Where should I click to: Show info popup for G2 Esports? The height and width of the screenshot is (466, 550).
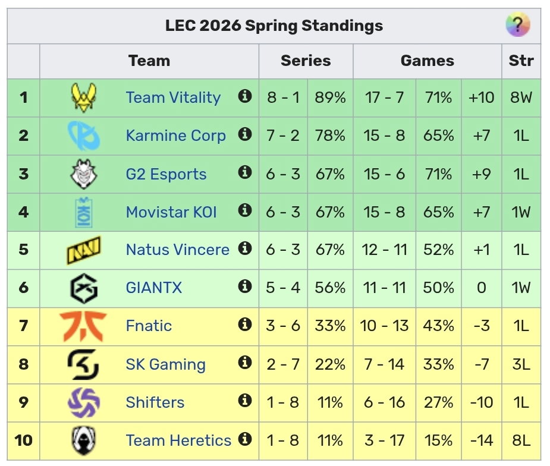click(245, 172)
